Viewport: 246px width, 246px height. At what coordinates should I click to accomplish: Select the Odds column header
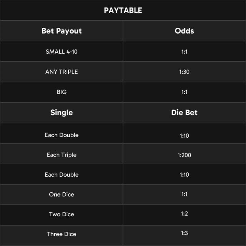[184, 31]
